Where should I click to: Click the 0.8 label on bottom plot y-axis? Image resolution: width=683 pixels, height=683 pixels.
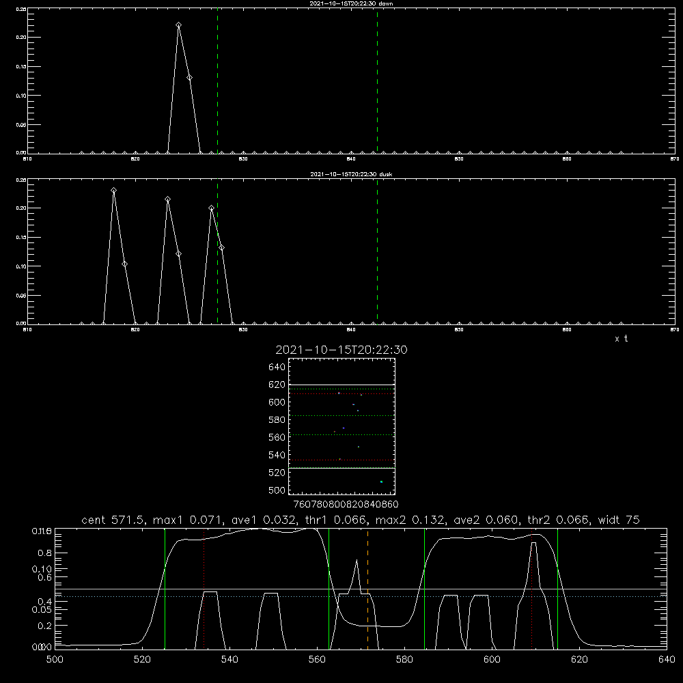coord(46,553)
